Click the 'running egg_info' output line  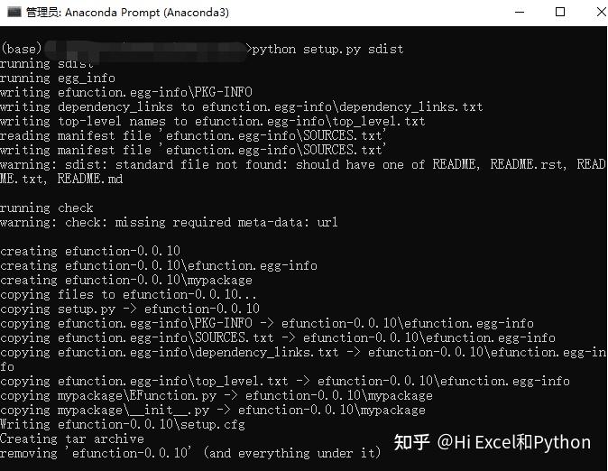pyautogui.click(x=58, y=78)
